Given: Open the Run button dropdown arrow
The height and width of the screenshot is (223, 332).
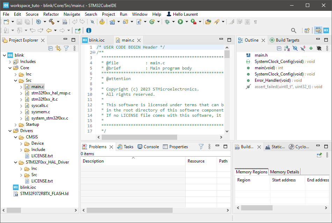Looking at the screenshot, I should tap(187, 22).
